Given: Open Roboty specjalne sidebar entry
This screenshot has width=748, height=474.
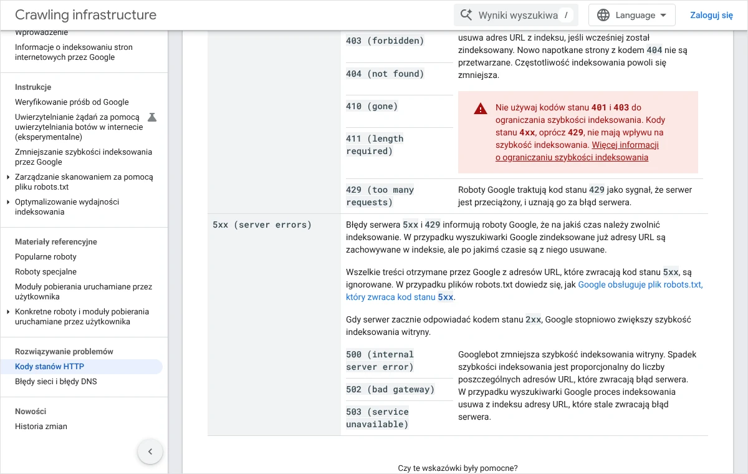Looking at the screenshot, I should (46, 272).
